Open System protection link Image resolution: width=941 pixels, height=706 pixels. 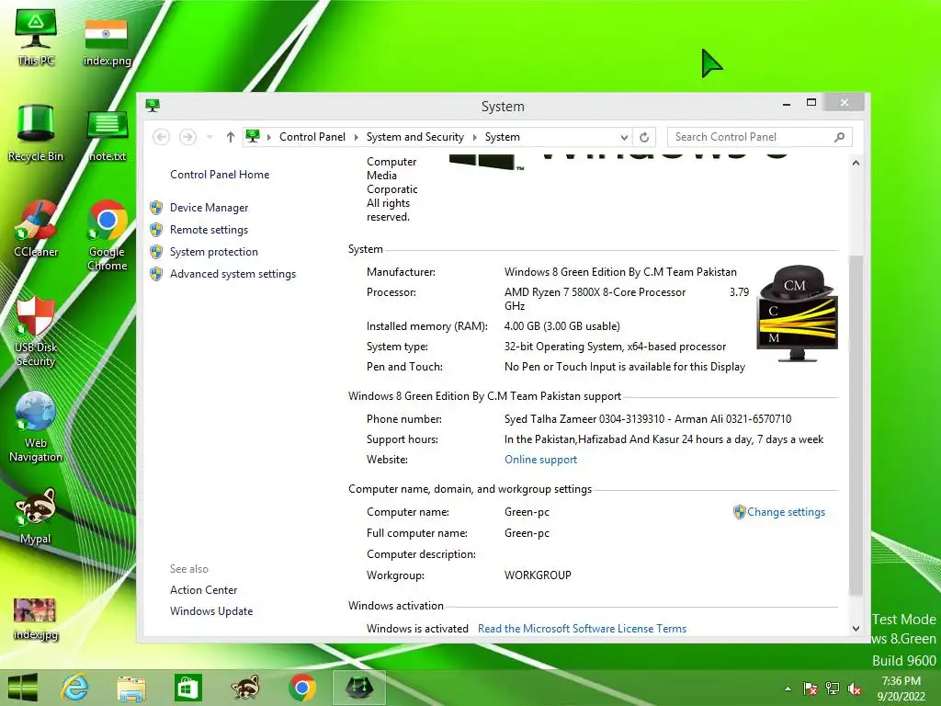[x=213, y=252]
